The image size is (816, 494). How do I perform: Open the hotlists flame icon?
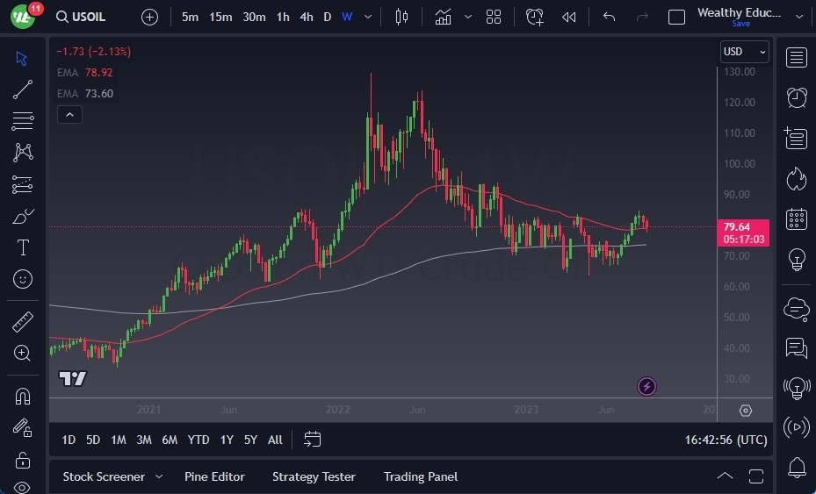point(797,179)
